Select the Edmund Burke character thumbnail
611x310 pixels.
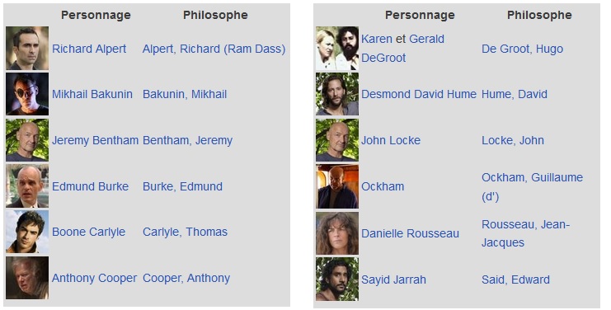click(27, 186)
